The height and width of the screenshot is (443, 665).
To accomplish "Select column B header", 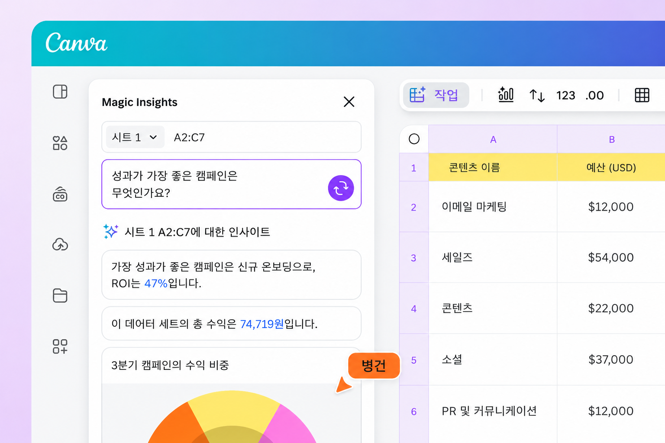I will (x=611, y=139).
